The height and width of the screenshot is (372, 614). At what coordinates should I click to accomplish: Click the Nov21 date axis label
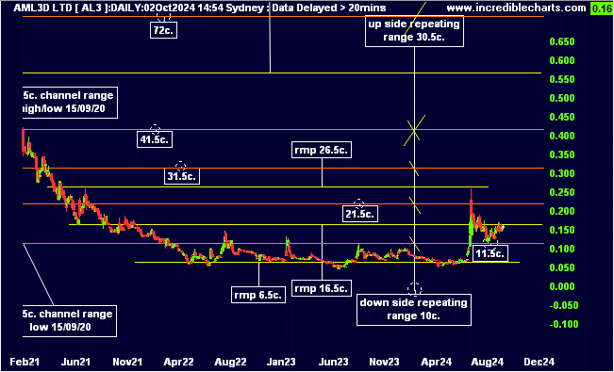click(127, 362)
